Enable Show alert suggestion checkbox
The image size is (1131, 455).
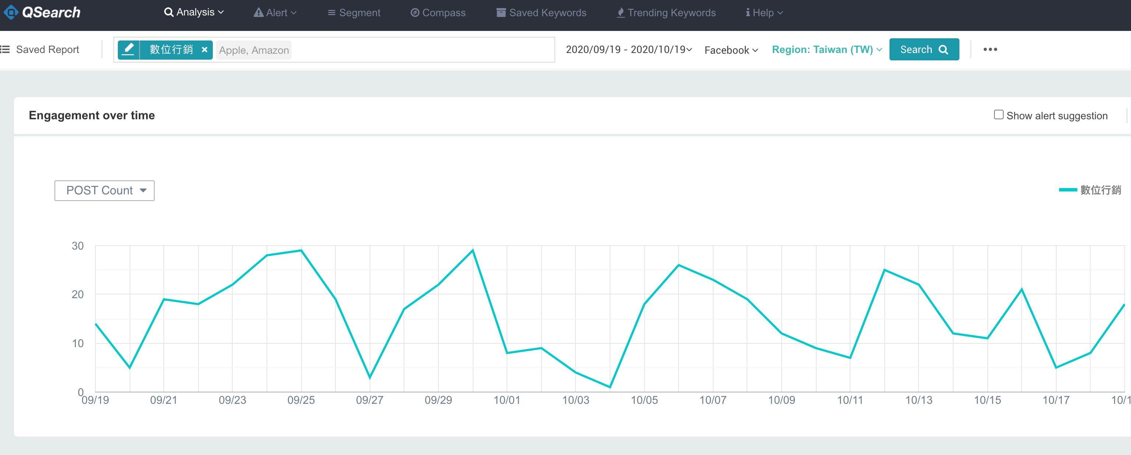tap(998, 115)
